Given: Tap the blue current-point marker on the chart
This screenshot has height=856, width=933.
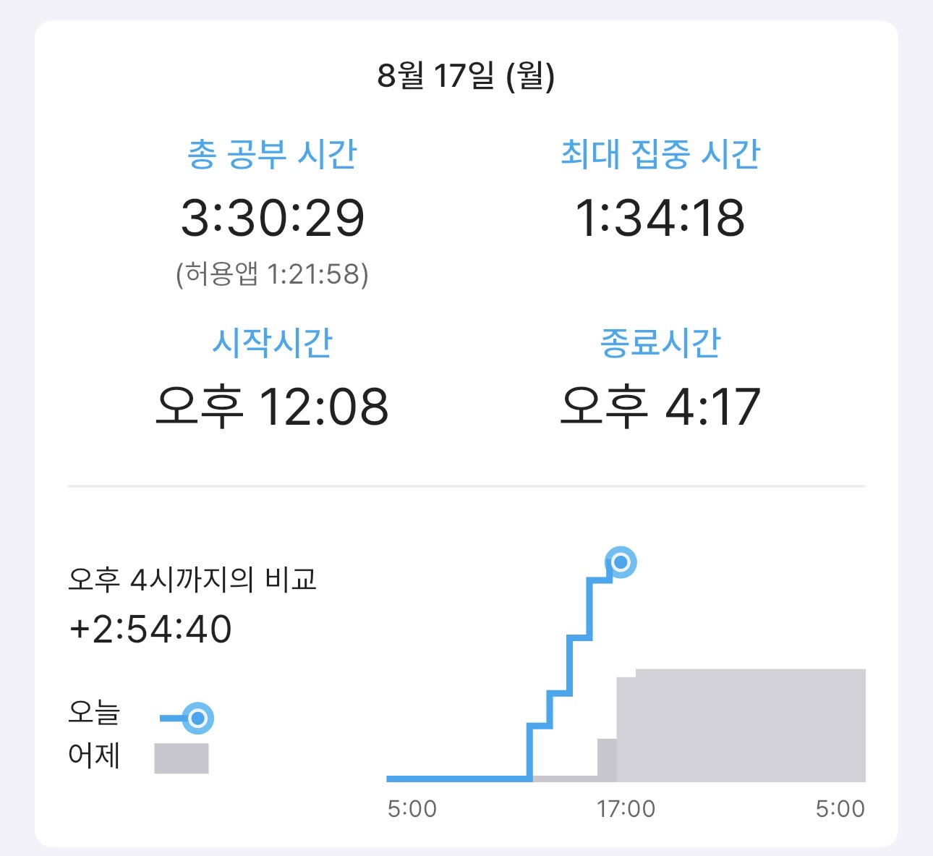Looking at the screenshot, I should (621, 562).
